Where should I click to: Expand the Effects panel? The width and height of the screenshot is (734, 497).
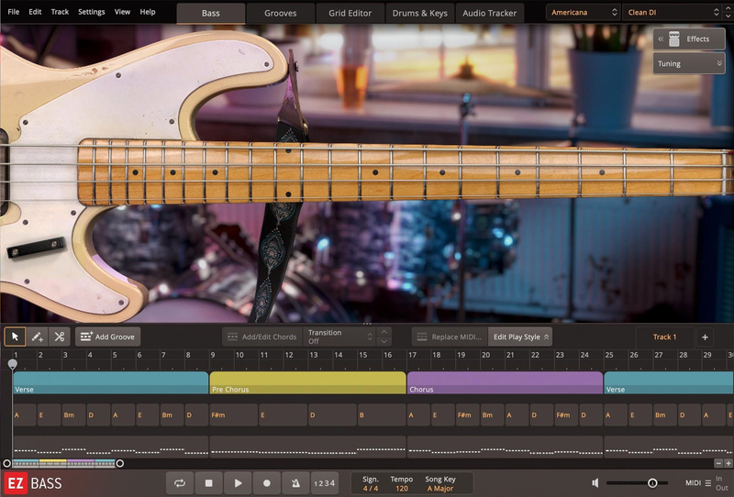(x=689, y=39)
